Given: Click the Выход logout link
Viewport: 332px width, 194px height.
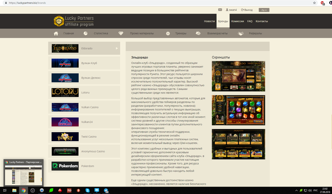Looking at the screenshot, I should pos(248,9).
